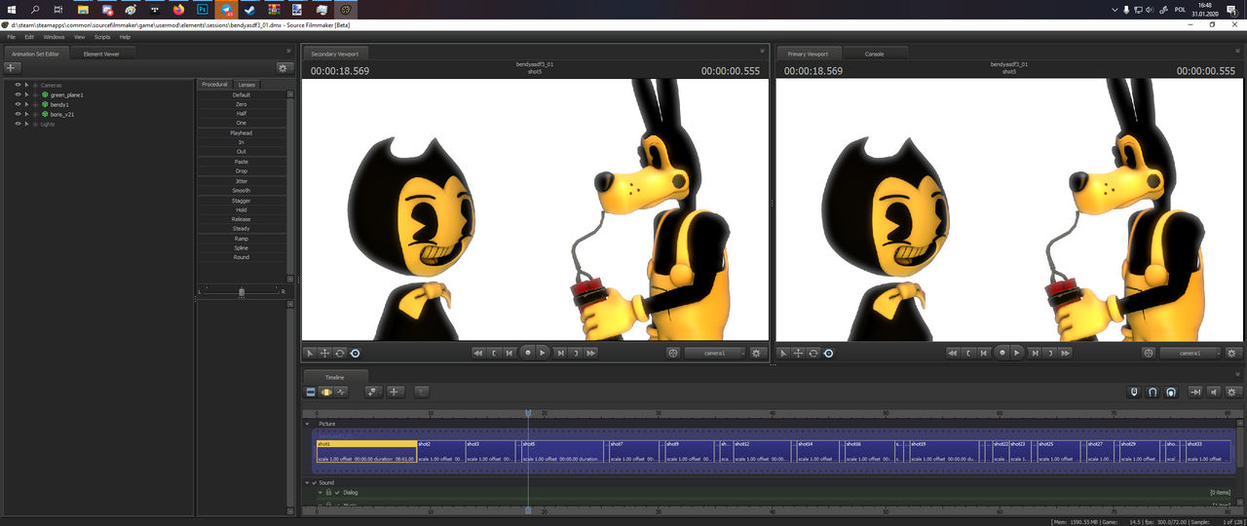
Task: Apply the Default procedural preset
Action: (x=242, y=94)
